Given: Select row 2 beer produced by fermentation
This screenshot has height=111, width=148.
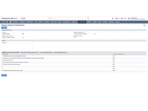Looking at the screenshot, I should click(x=74, y=58).
